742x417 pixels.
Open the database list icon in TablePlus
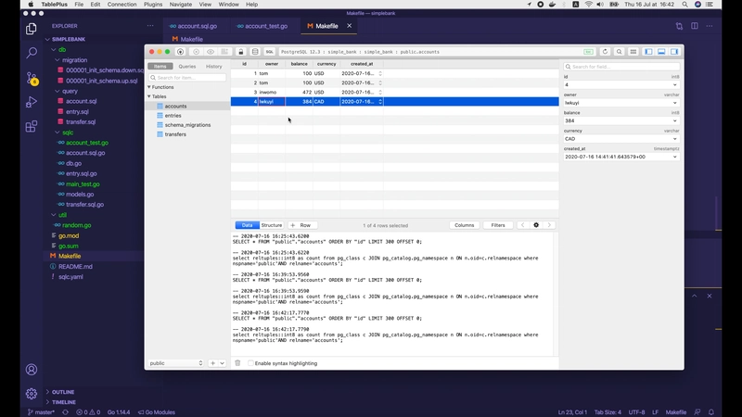(255, 52)
